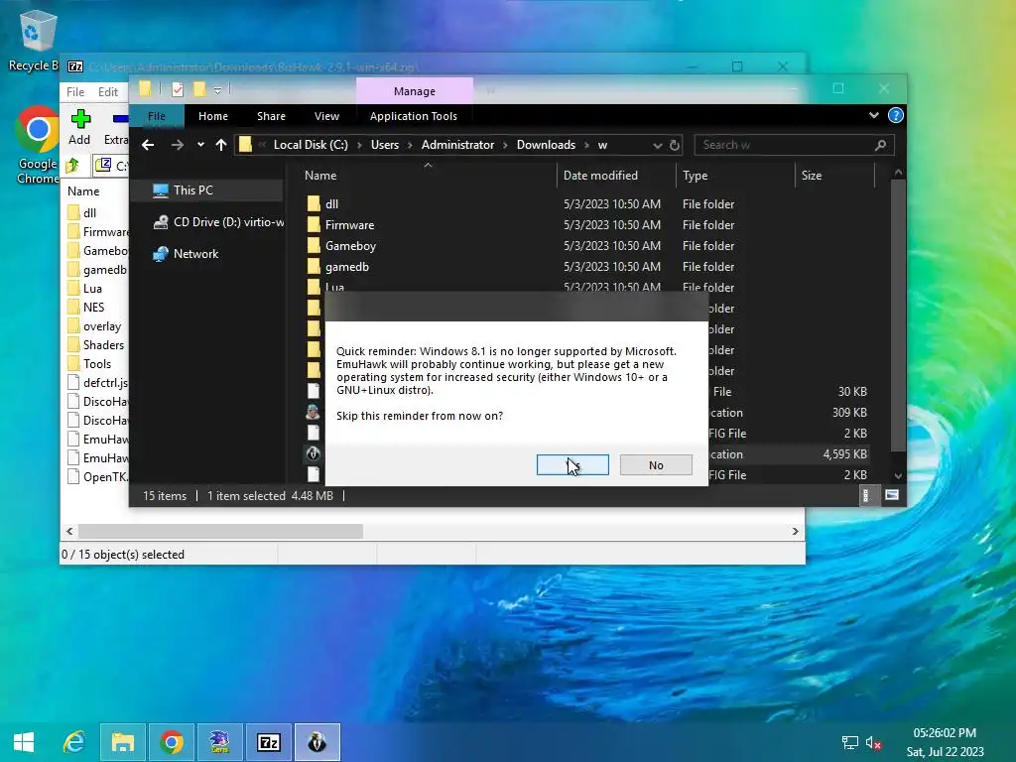Click the search magnifier icon
The height and width of the screenshot is (762, 1016).
(880, 145)
